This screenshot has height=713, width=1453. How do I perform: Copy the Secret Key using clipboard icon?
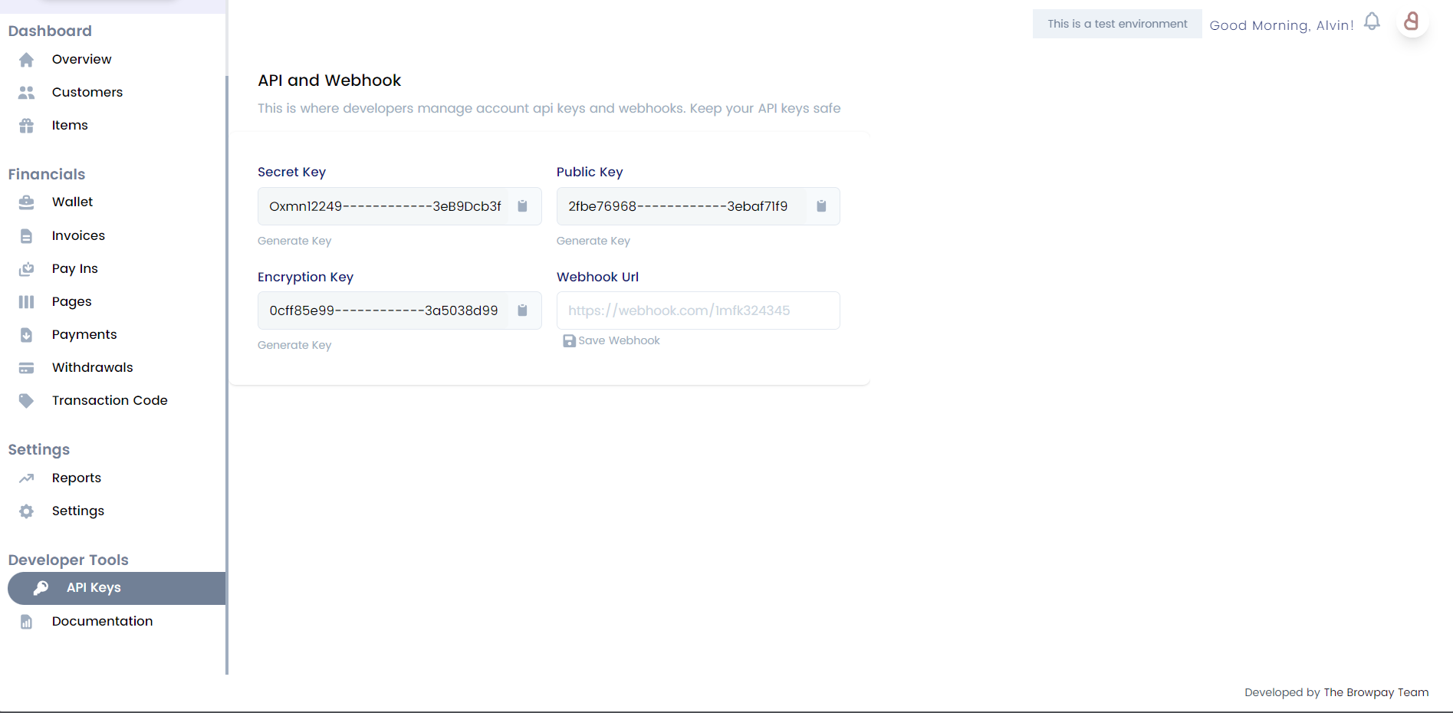(522, 206)
